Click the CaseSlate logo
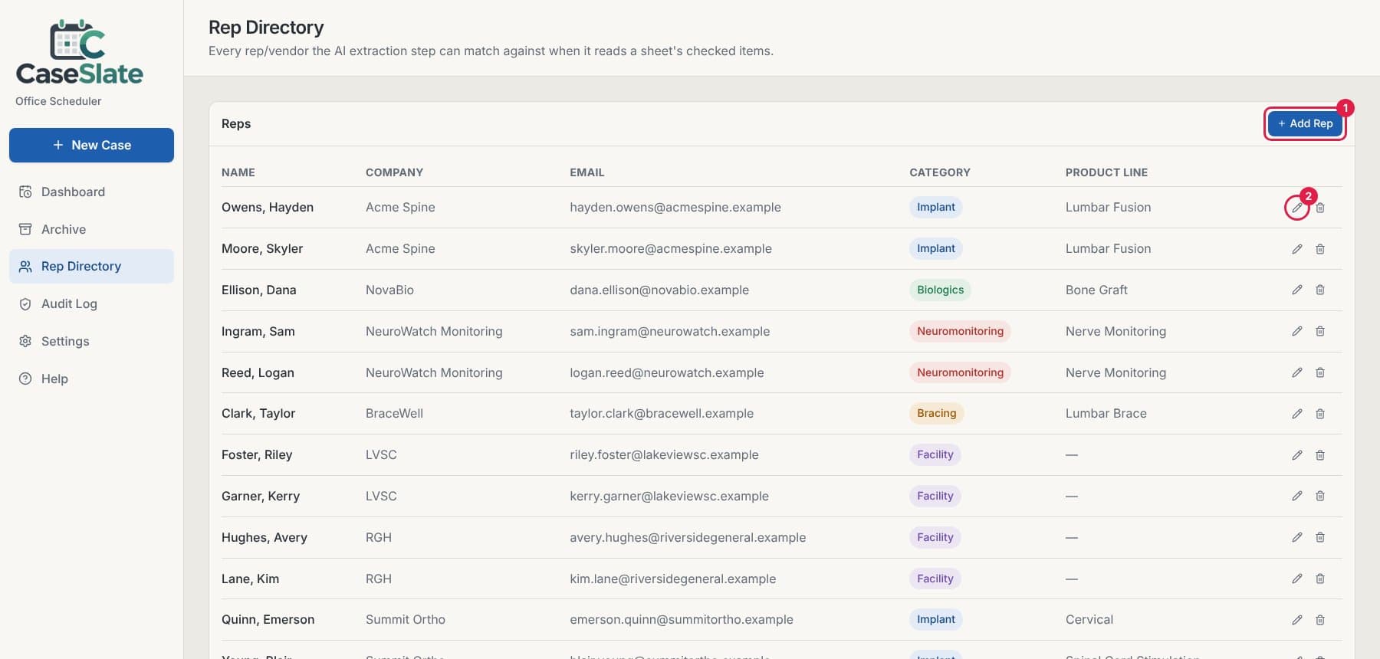Image resolution: width=1380 pixels, height=659 pixels. tap(80, 53)
